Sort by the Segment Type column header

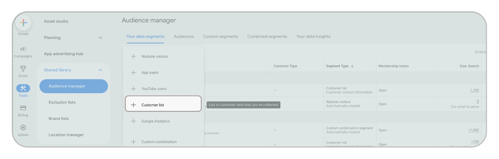(x=337, y=66)
